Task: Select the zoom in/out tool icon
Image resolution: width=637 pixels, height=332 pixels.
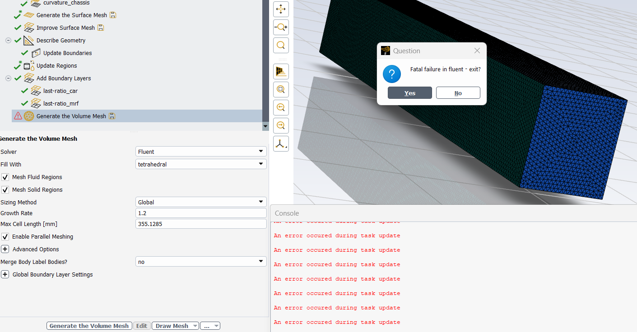Action: coord(281,28)
